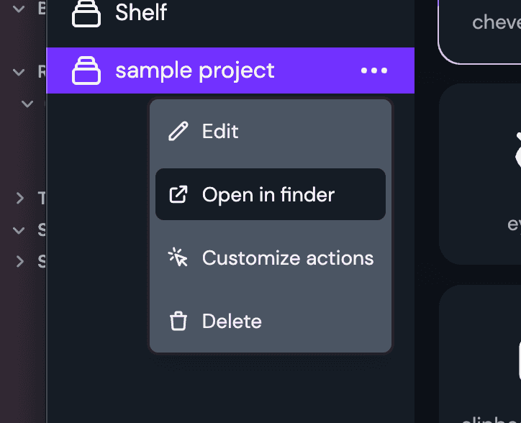Choose Customize actions from the context menu
Image resolution: width=521 pixels, height=423 pixels.
288,258
